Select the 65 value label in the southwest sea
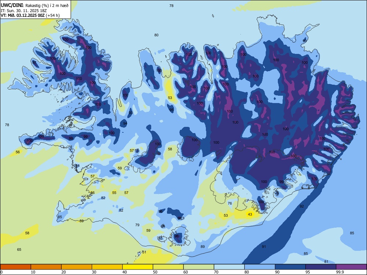The height and width of the screenshot is (275, 367). pyautogui.click(x=19, y=249)
